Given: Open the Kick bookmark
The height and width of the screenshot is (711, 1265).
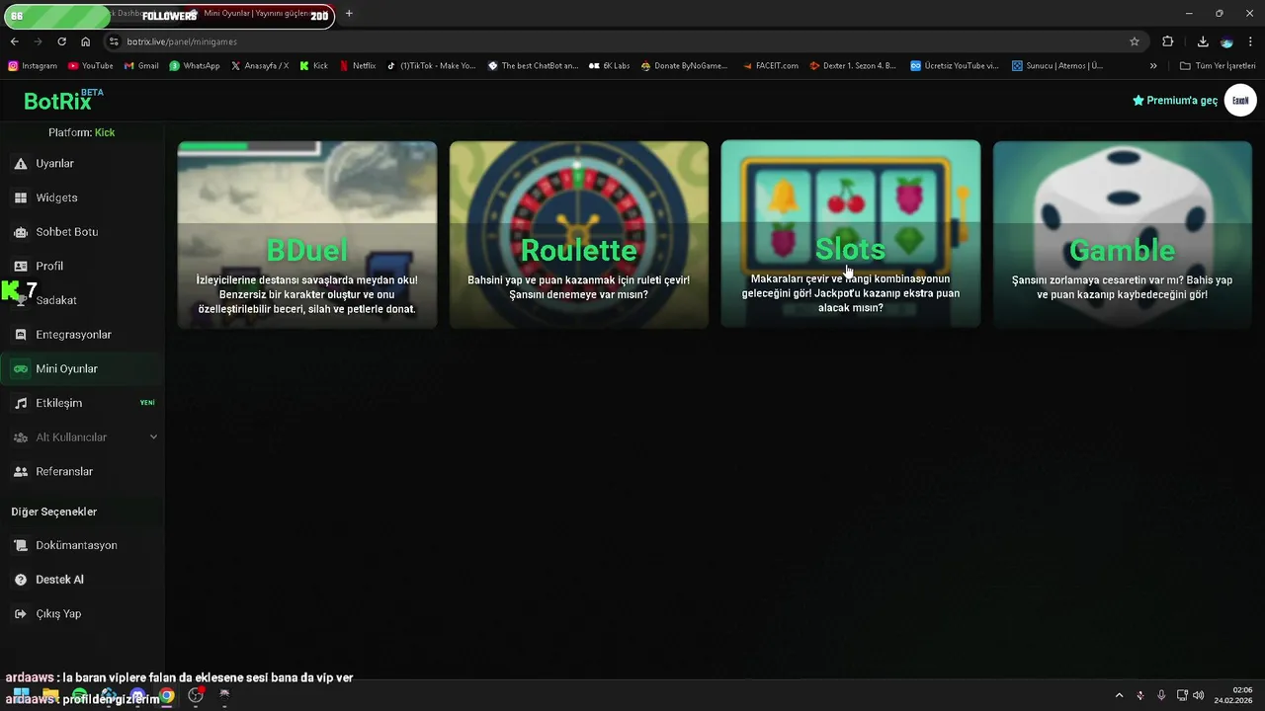Looking at the screenshot, I should [313, 66].
